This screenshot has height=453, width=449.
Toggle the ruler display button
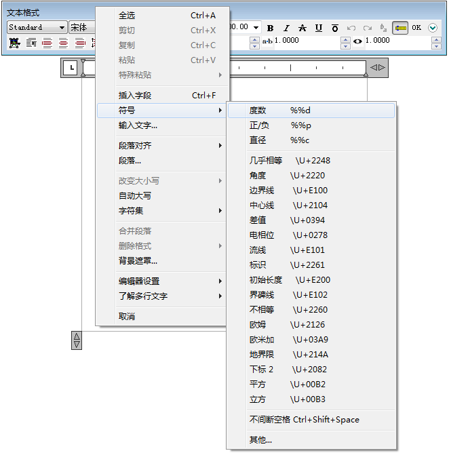pos(400,28)
